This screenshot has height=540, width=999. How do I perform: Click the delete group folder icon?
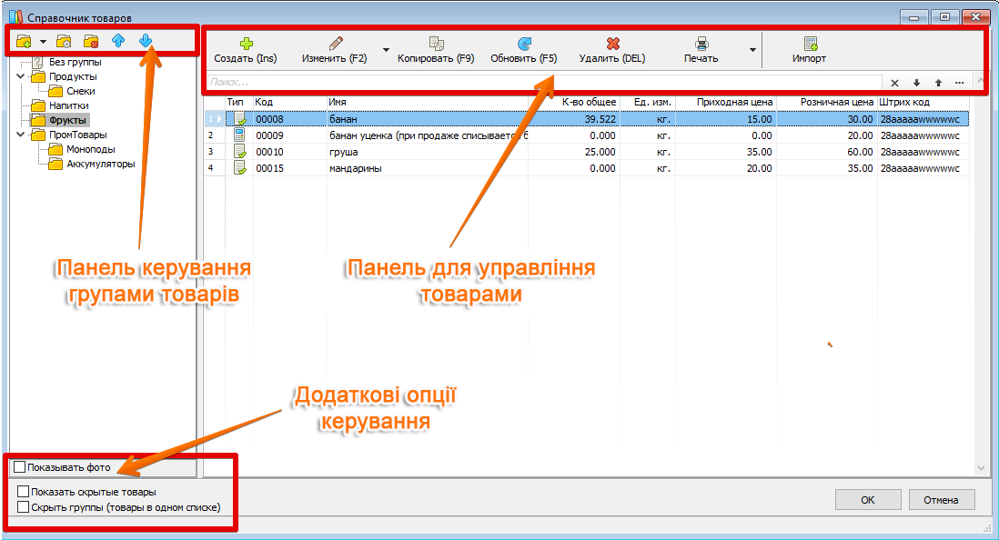(x=91, y=42)
